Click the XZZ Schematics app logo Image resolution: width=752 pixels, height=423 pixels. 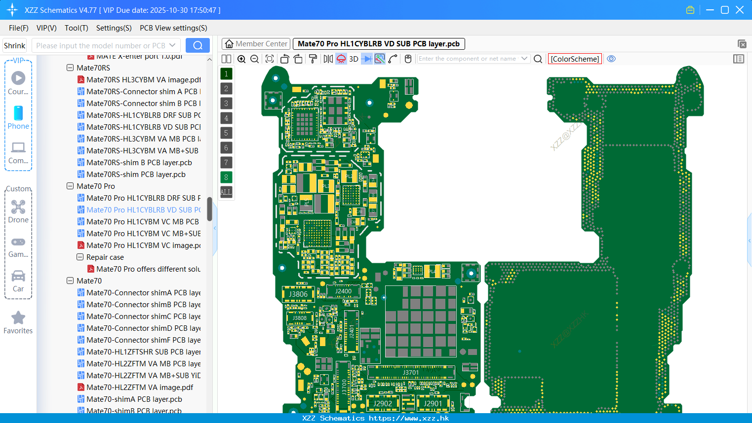coord(12,10)
